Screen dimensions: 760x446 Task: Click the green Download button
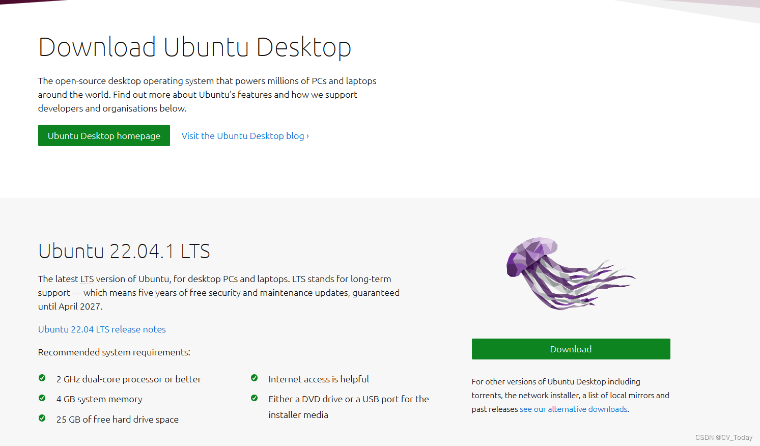[571, 349]
